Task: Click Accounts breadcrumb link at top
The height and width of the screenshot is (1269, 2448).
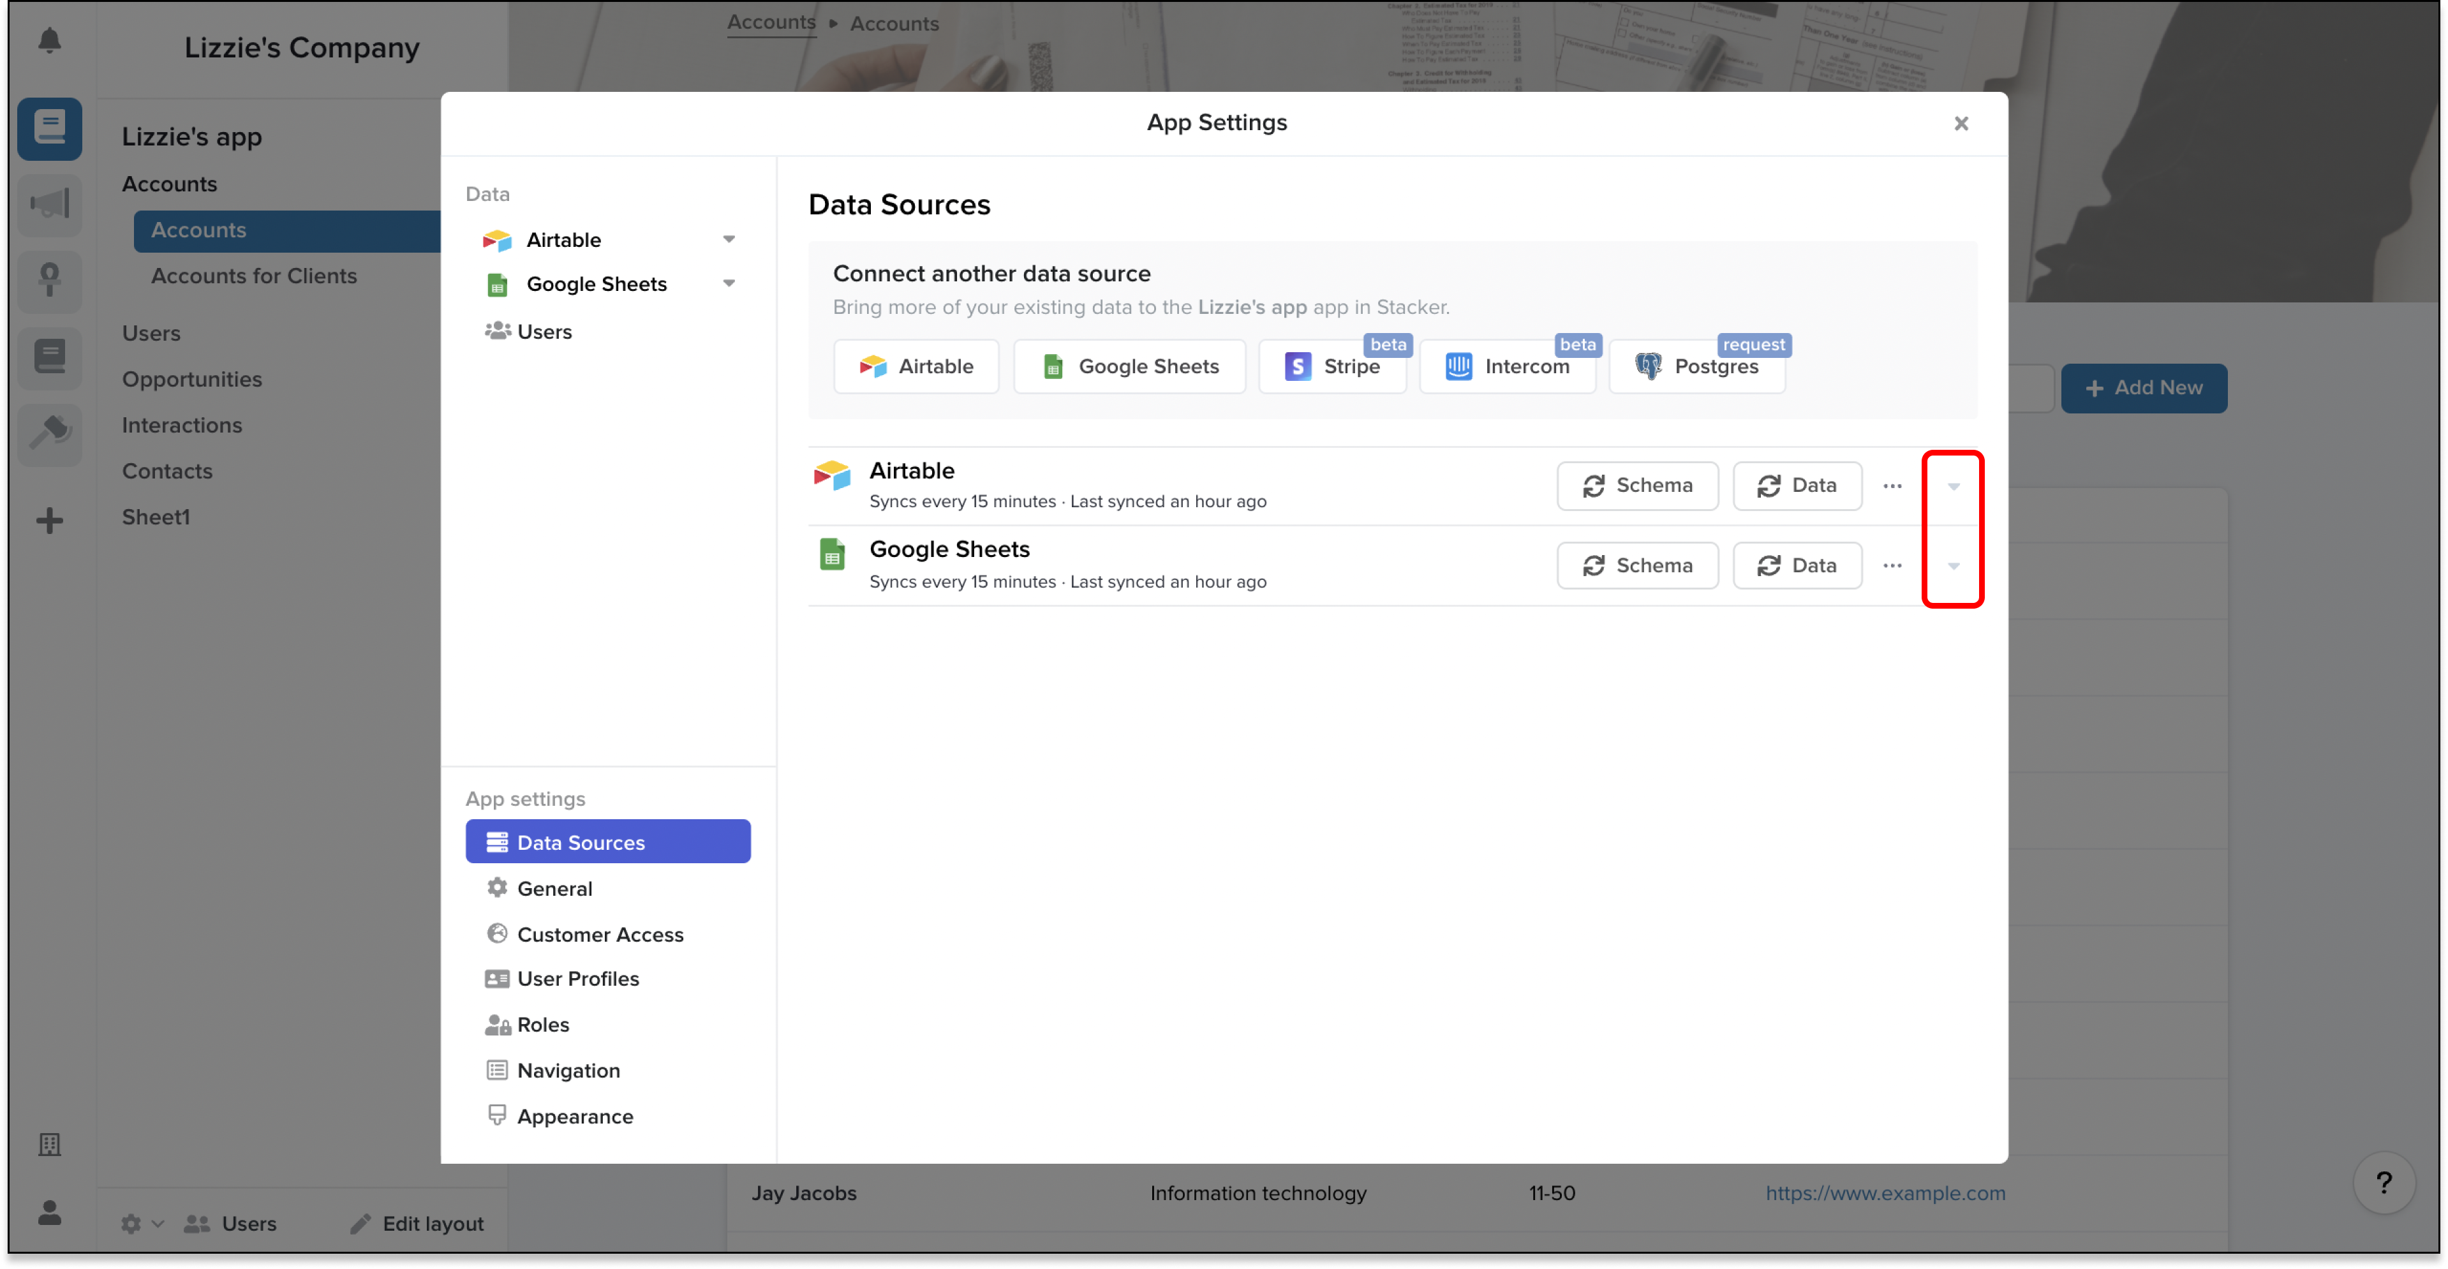Action: click(x=771, y=22)
